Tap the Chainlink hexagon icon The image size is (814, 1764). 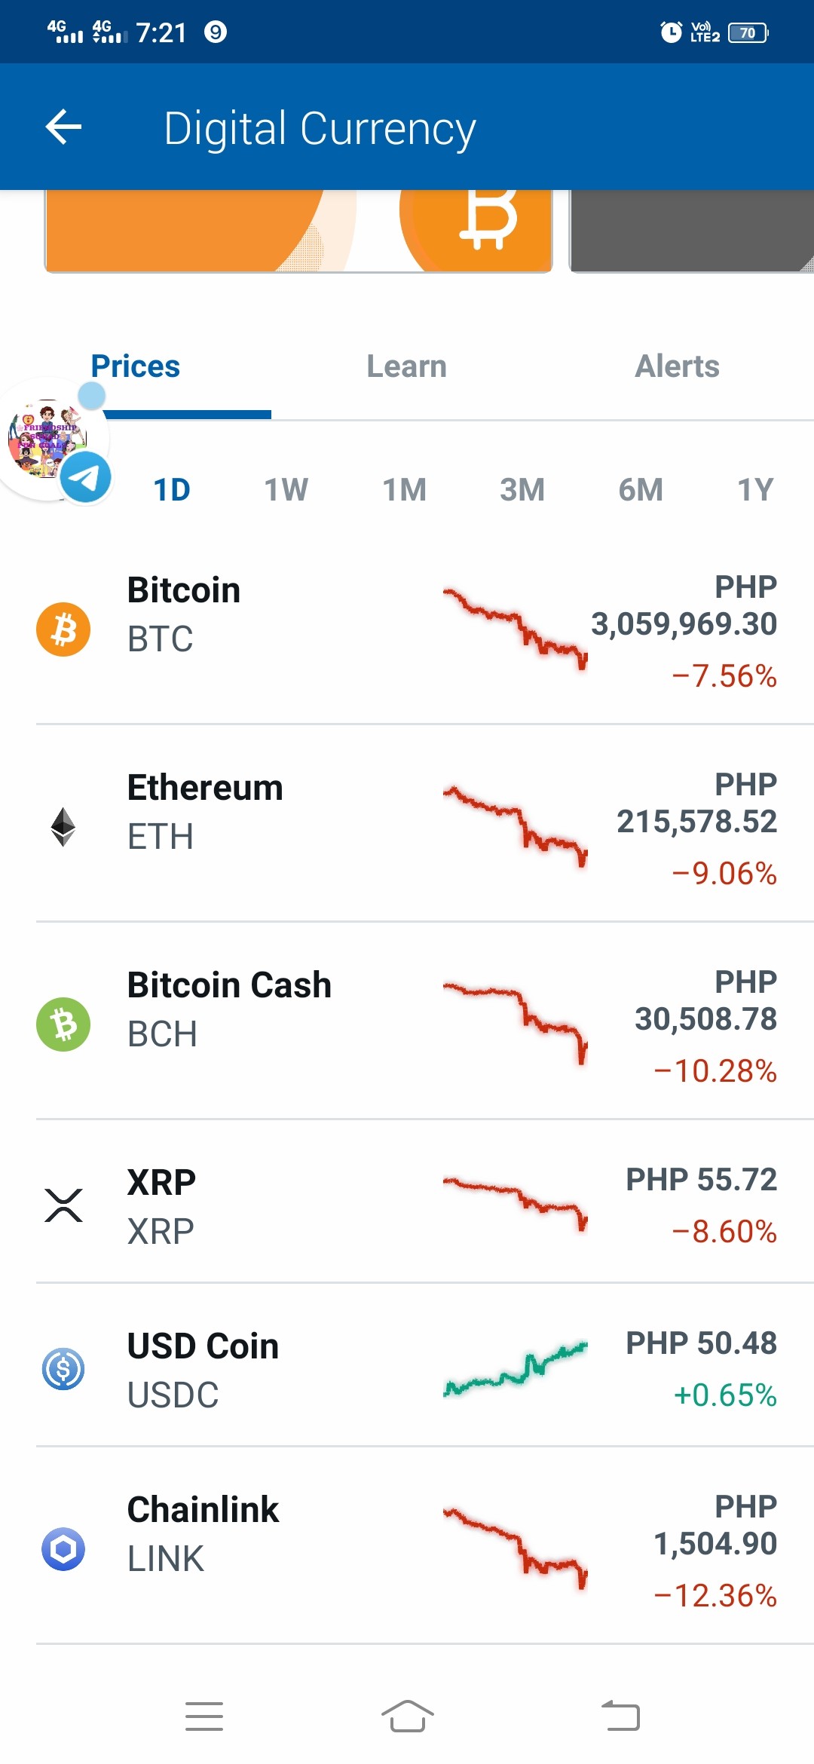pos(63,1549)
